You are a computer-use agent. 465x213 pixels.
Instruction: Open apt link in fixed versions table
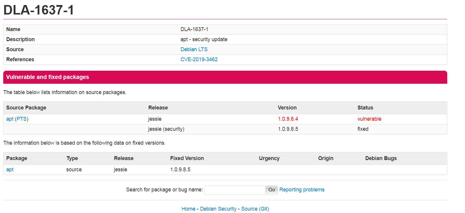tap(10, 170)
